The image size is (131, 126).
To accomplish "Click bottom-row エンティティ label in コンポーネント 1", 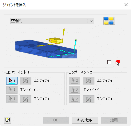I will pyautogui.click(x=42, y=99).
